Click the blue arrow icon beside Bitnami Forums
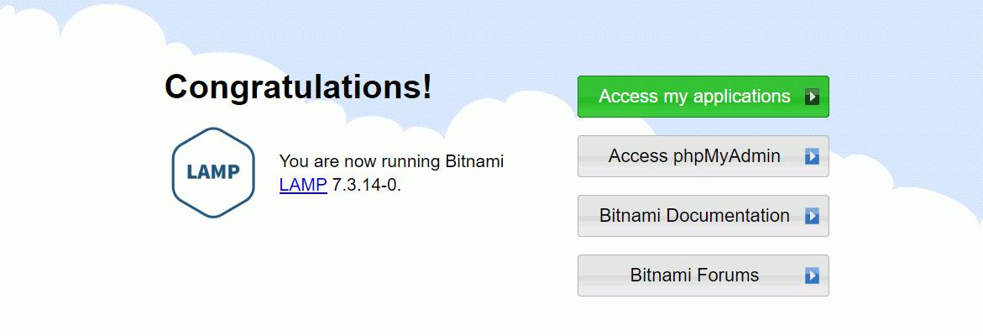983x336 pixels. tap(812, 276)
